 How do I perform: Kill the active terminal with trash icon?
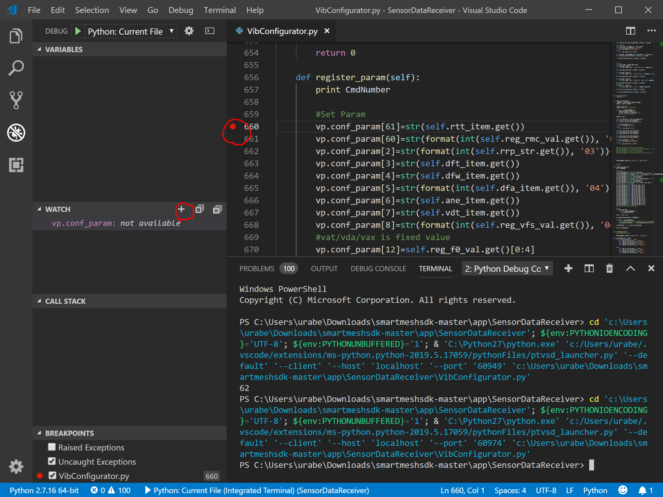point(609,269)
